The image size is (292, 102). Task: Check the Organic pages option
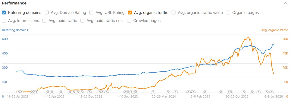click(228, 13)
